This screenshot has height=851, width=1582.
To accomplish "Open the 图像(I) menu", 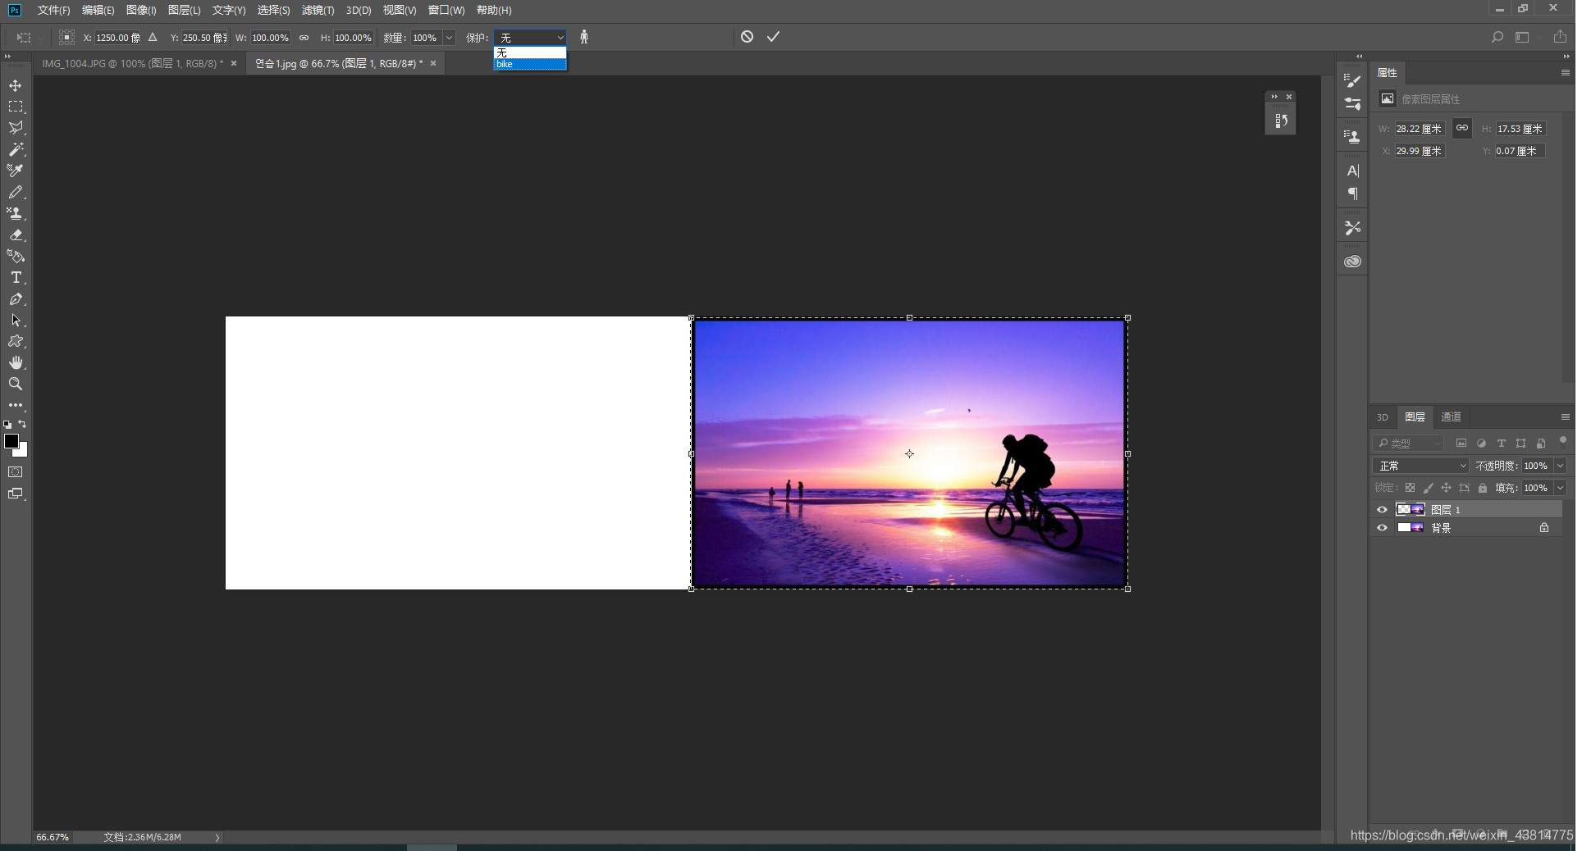I will (141, 11).
